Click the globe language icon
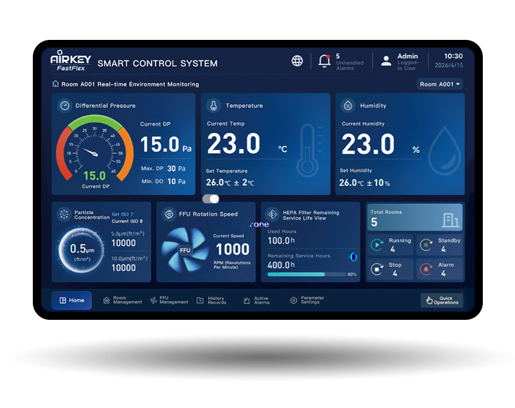 click(x=297, y=60)
